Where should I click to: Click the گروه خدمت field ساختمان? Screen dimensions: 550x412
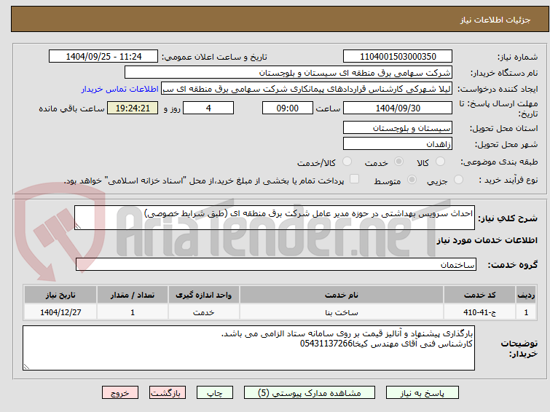276,264
